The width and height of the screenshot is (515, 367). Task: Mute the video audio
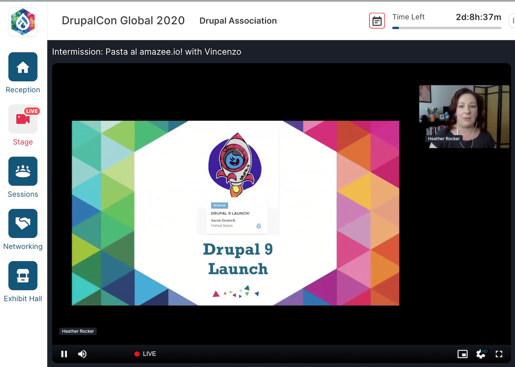[x=82, y=354]
